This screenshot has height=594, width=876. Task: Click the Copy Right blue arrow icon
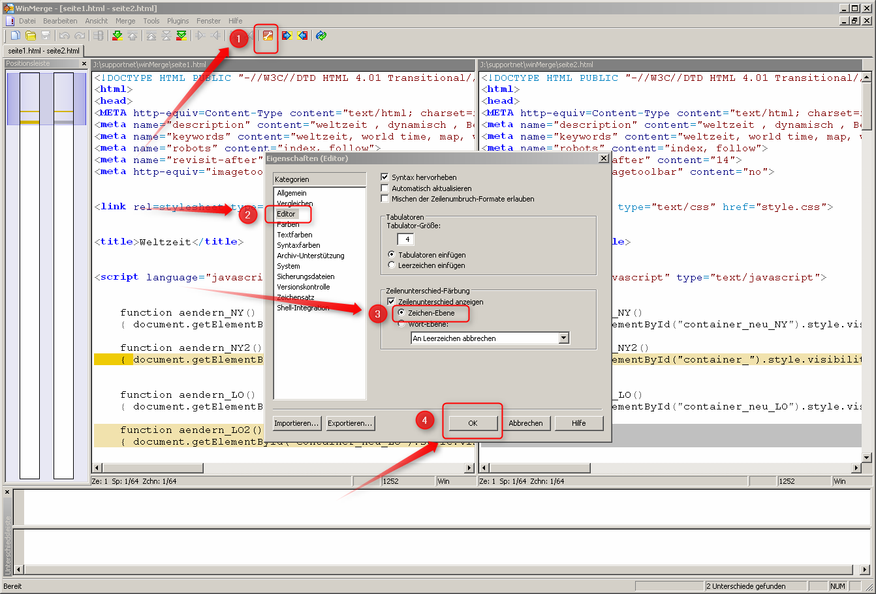(286, 35)
